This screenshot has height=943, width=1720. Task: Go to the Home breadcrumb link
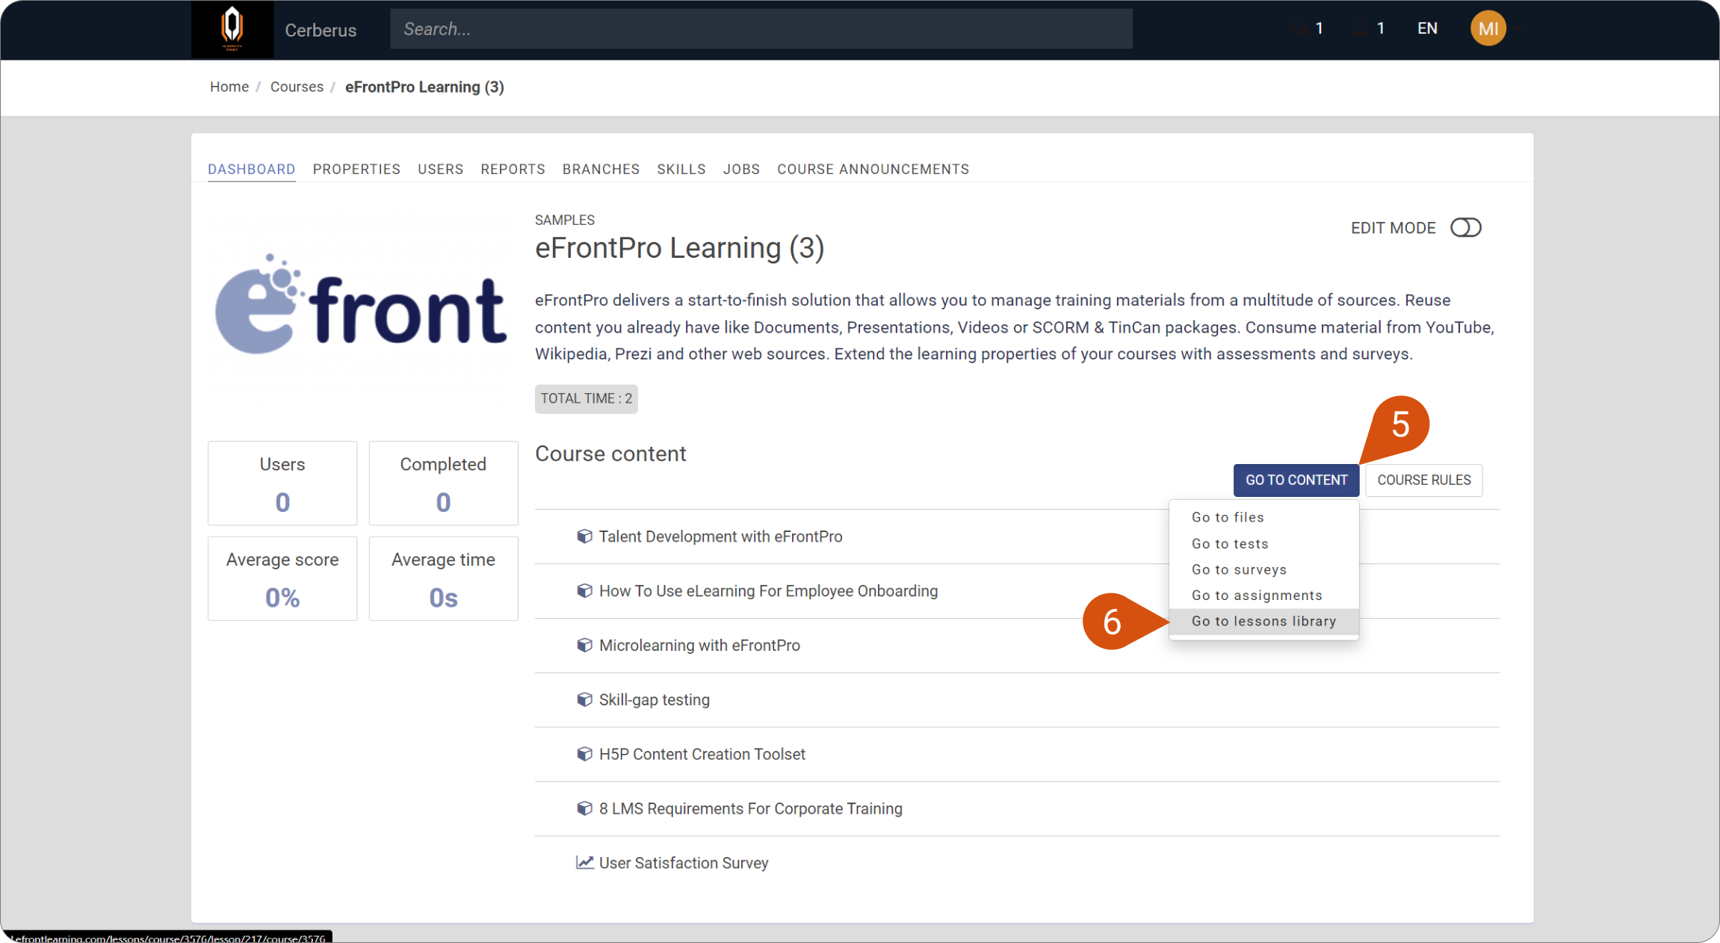pyautogui.click(x=229, y=87)
